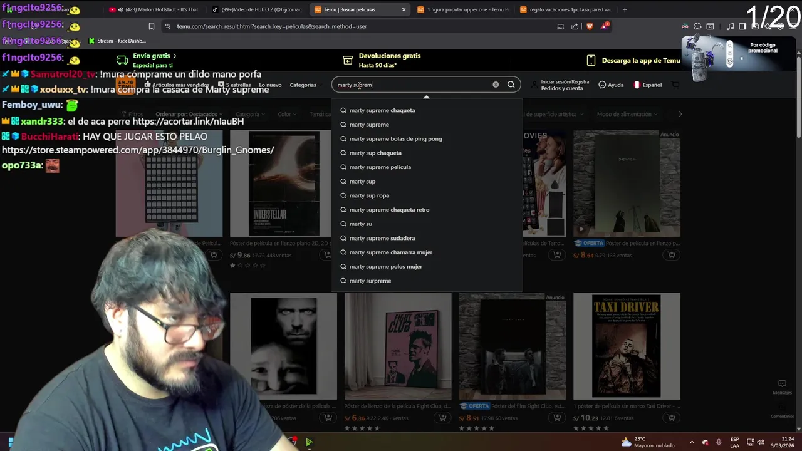
Task: Expand the Color filter dropdown
Action: tap(288, 114)
